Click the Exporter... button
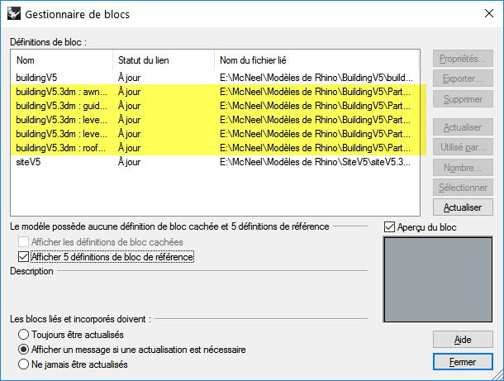The height and width of the screenshot is (381, 504). click(463, 79)
